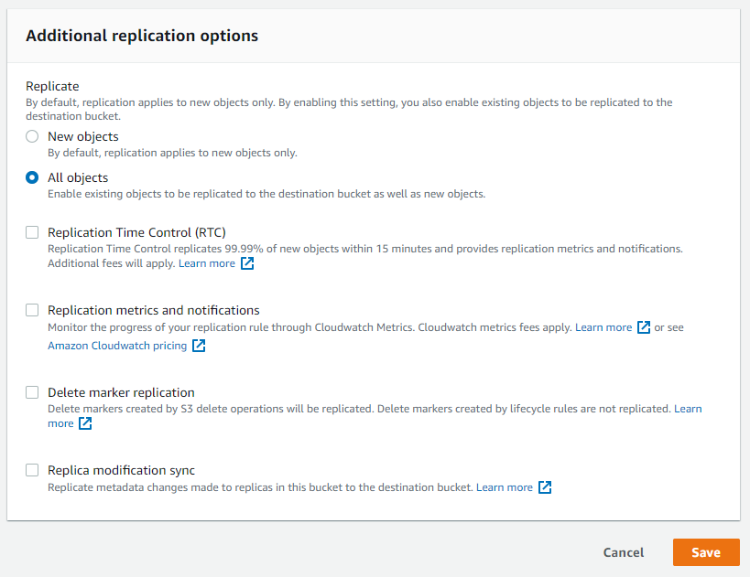The image size is (750, 577).
Task: Enable Replication Time Control (RTC)
Action: pos(32,232)
